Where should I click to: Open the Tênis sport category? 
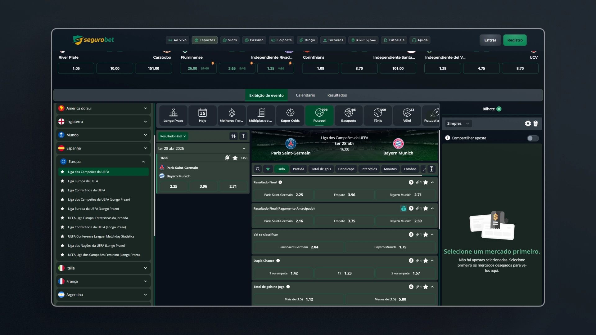pyautogui.click(x=378, y=115)
